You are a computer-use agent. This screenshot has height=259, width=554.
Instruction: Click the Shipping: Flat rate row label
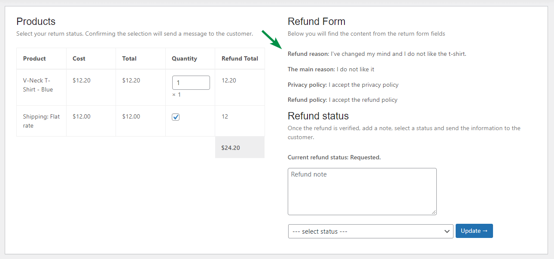click(42, 121)
